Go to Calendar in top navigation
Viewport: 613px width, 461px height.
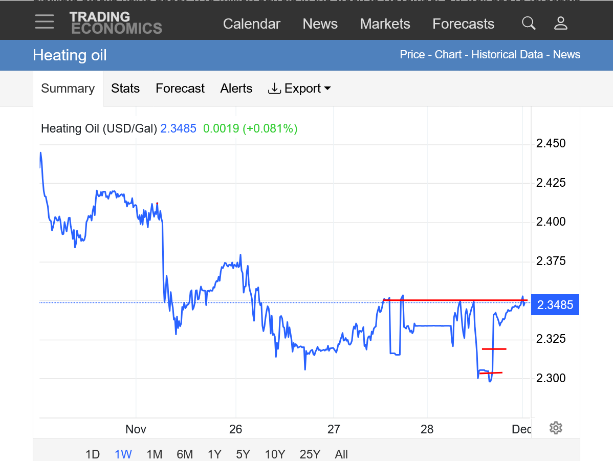252,24
